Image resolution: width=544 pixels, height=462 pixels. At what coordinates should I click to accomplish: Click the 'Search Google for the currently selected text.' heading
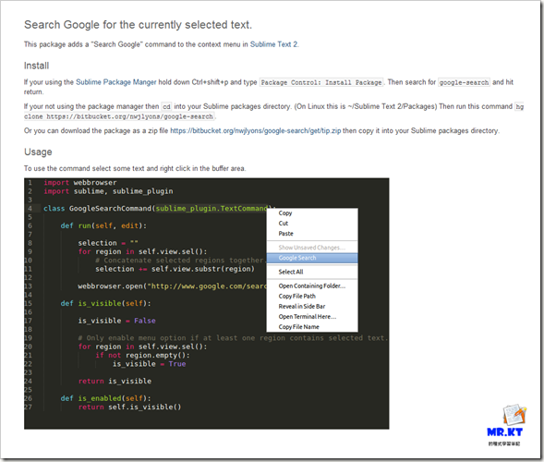click(139, 25)
